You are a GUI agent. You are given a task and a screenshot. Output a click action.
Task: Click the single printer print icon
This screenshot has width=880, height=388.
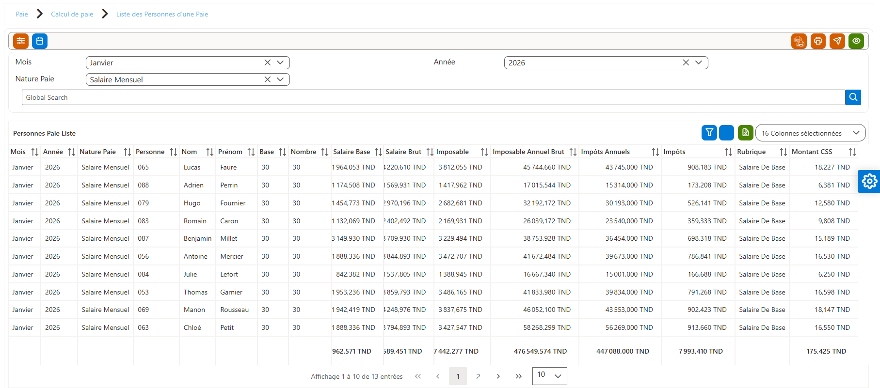818,41
